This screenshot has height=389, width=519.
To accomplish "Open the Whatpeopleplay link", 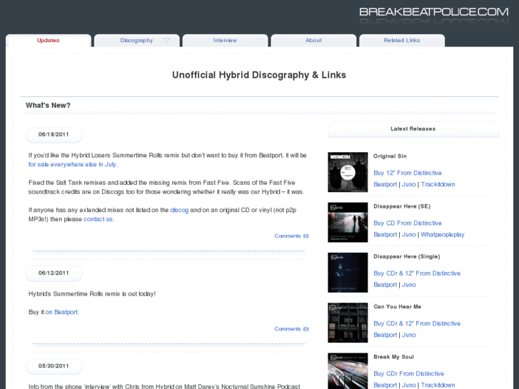I will 443,235.
